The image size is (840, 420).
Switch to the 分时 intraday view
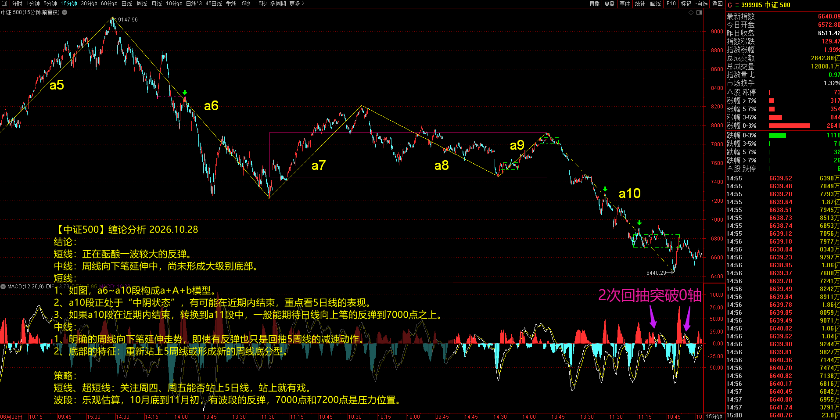click(17, 4)
